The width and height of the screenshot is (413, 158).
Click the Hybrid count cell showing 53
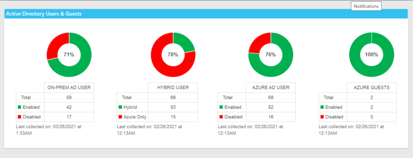tap(173, 107)
